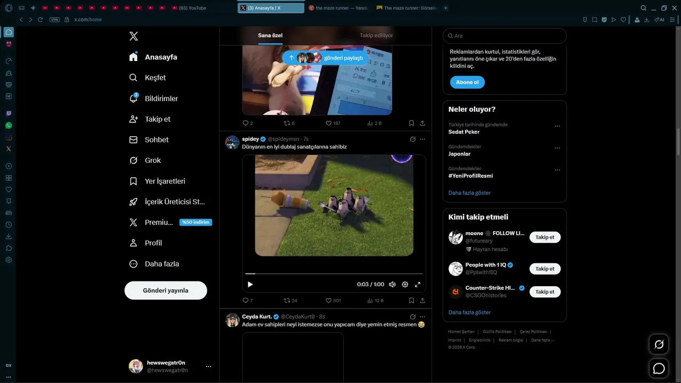Click the Ara search field
This screenshot has width=681, height=383.
click(504, 36)
